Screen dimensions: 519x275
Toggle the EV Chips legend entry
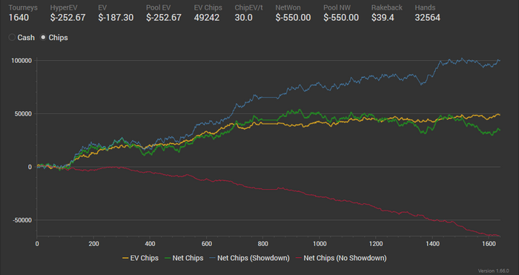[140, 258]
